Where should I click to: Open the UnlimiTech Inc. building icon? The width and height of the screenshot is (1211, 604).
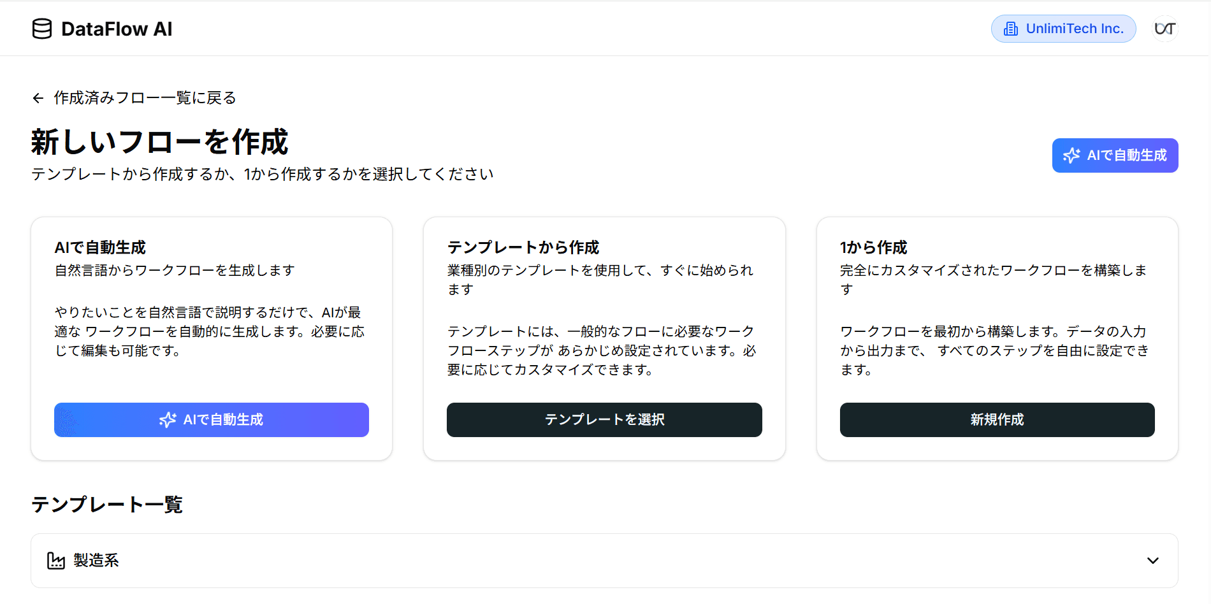pyautogui.click(x=1012, y=28)
